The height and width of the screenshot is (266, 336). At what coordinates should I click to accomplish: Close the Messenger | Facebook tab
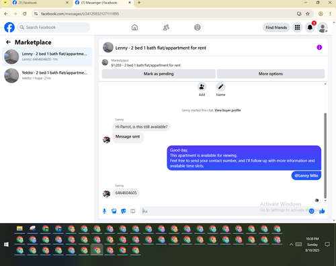(x=130, y=3)
